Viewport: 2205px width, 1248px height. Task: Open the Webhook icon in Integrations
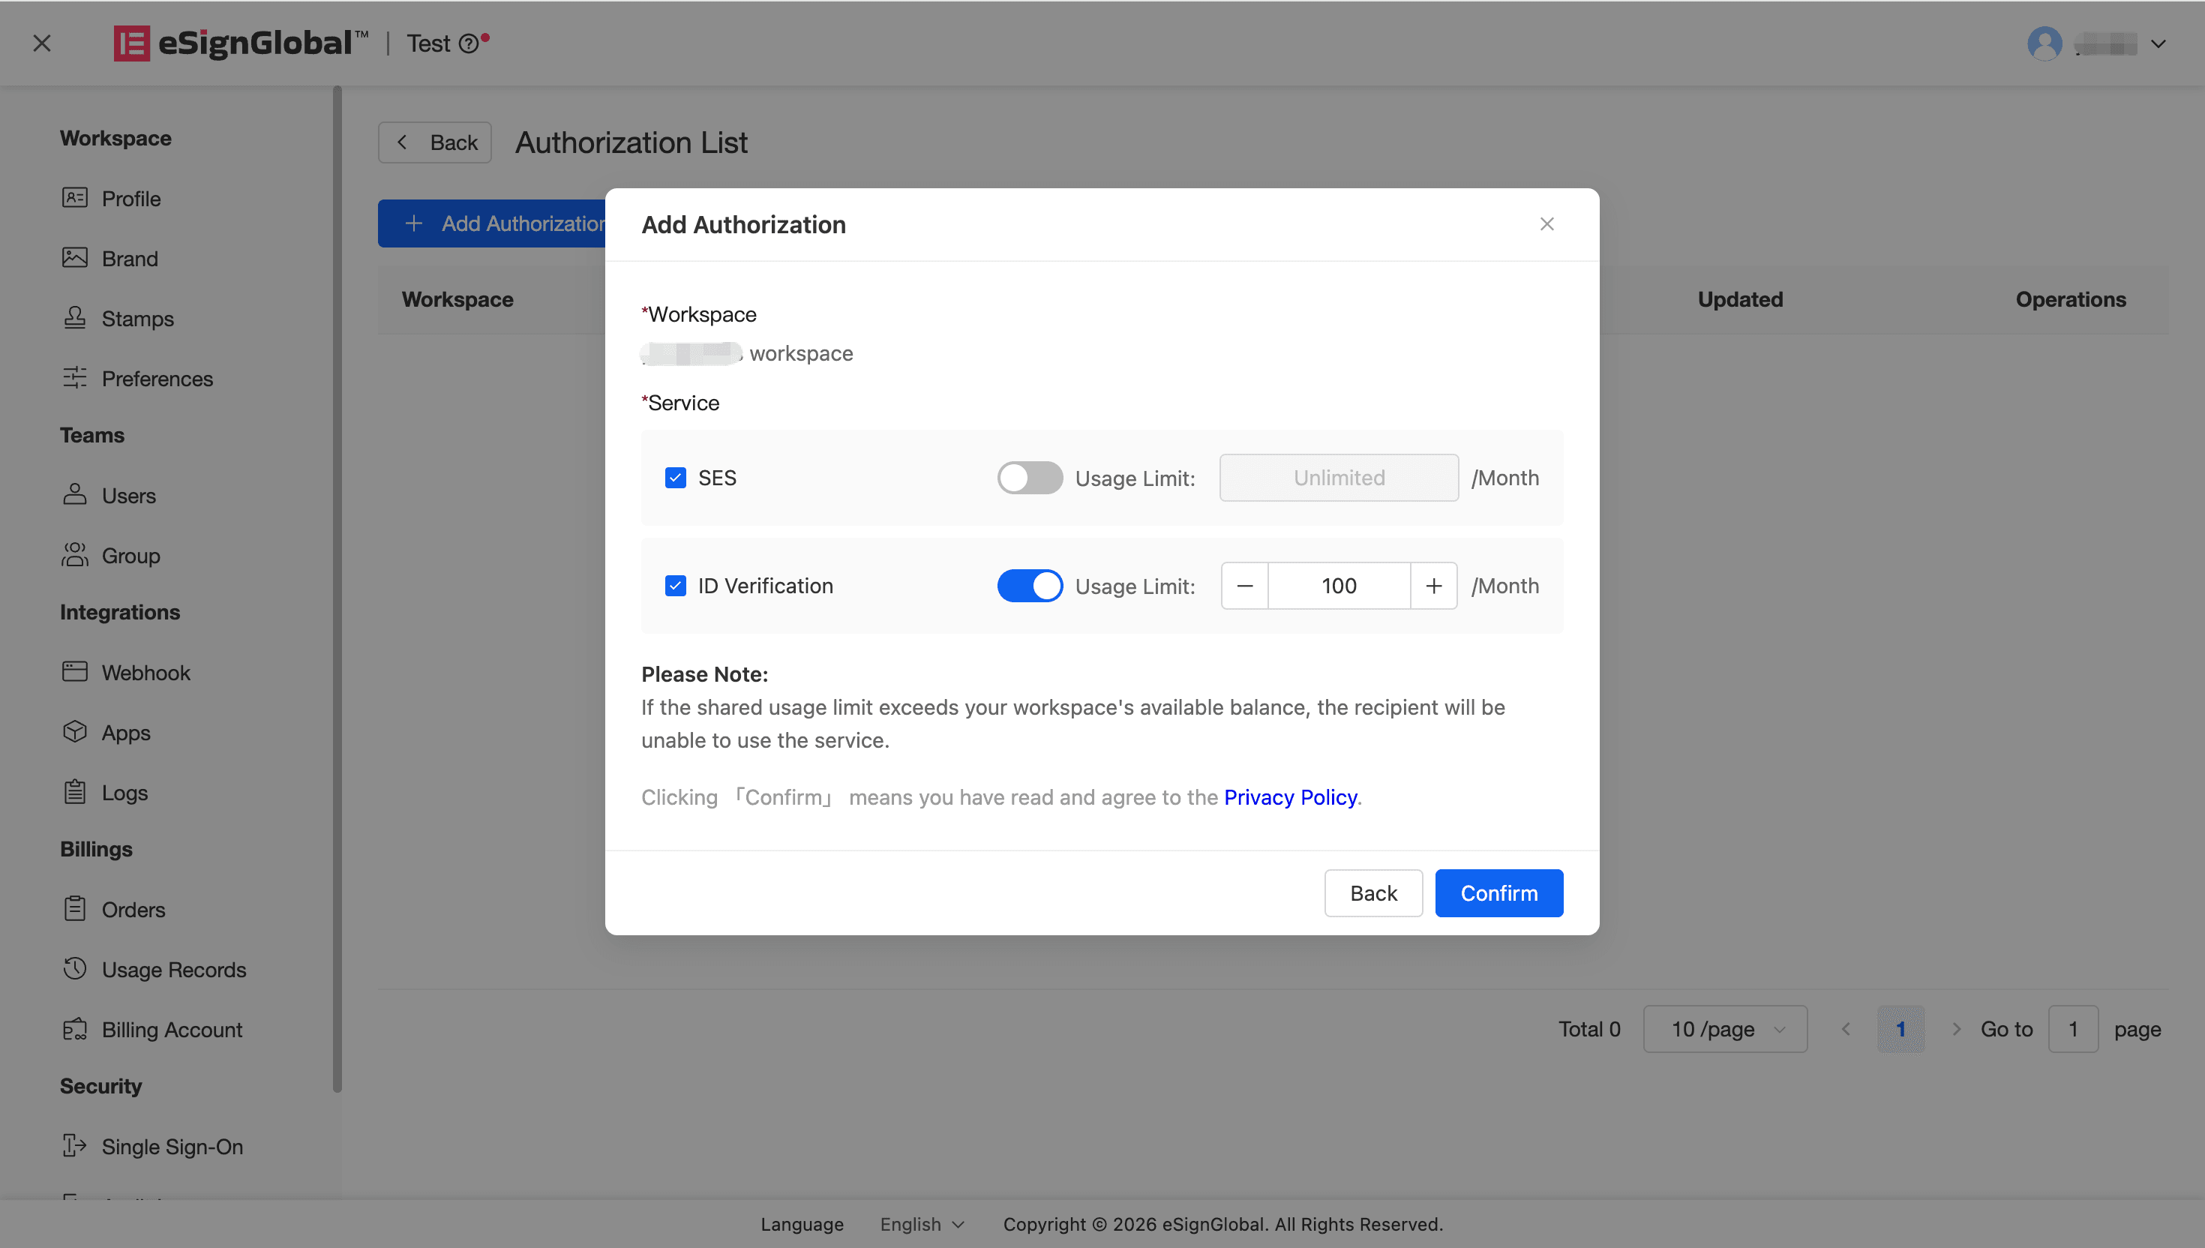click(74, 672)
